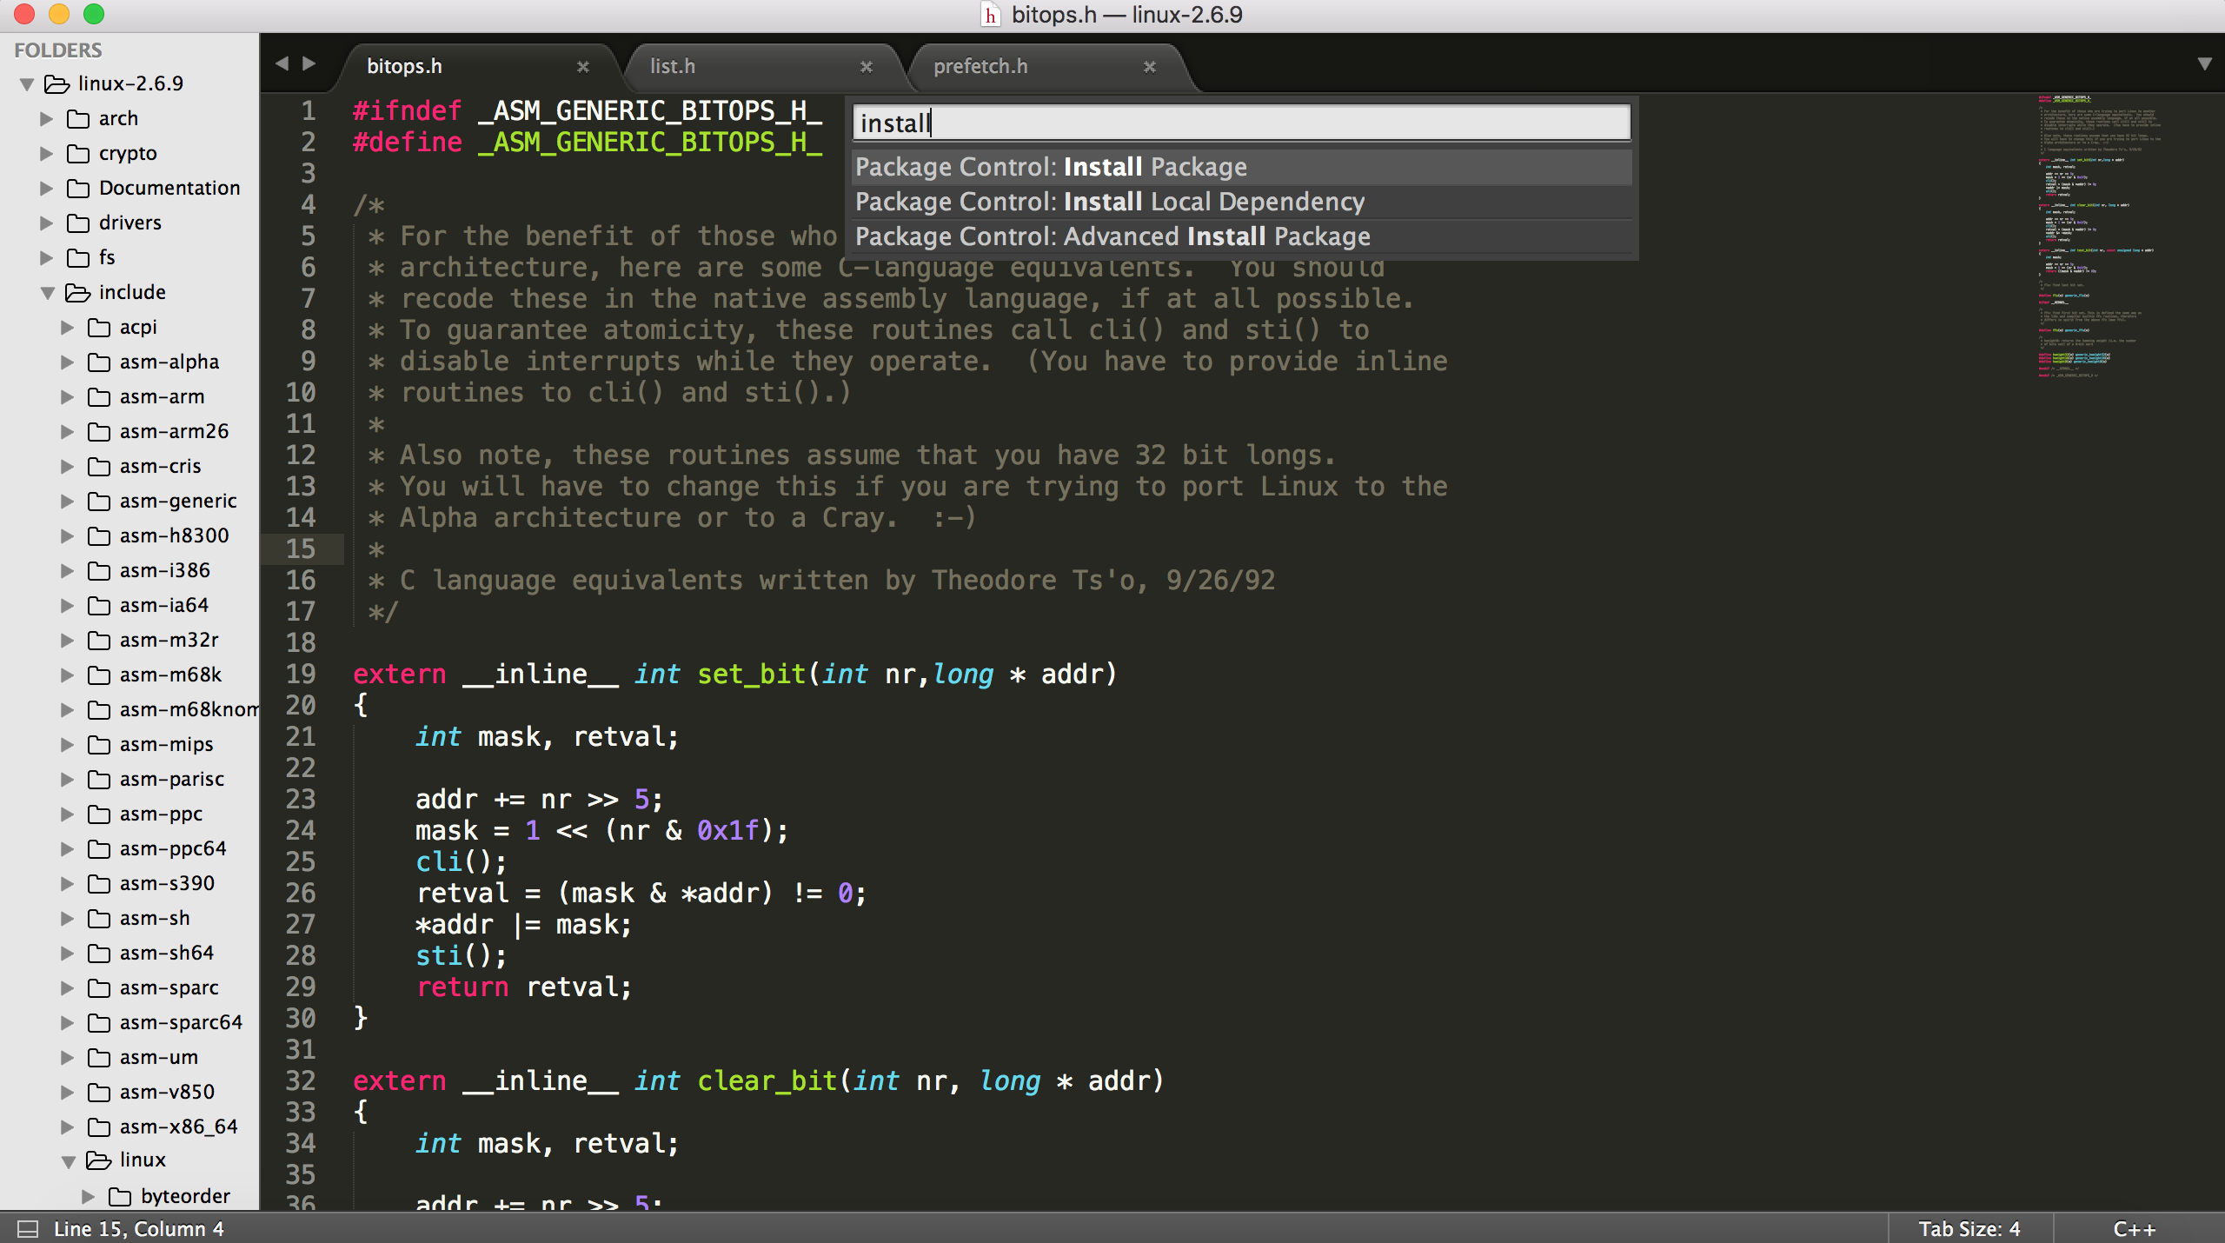Image resolution: width=2225 pixels, height=1243 pixels.
Task: Click the sidebar toggle icon in status bar
Action: tap(28, 1228)
